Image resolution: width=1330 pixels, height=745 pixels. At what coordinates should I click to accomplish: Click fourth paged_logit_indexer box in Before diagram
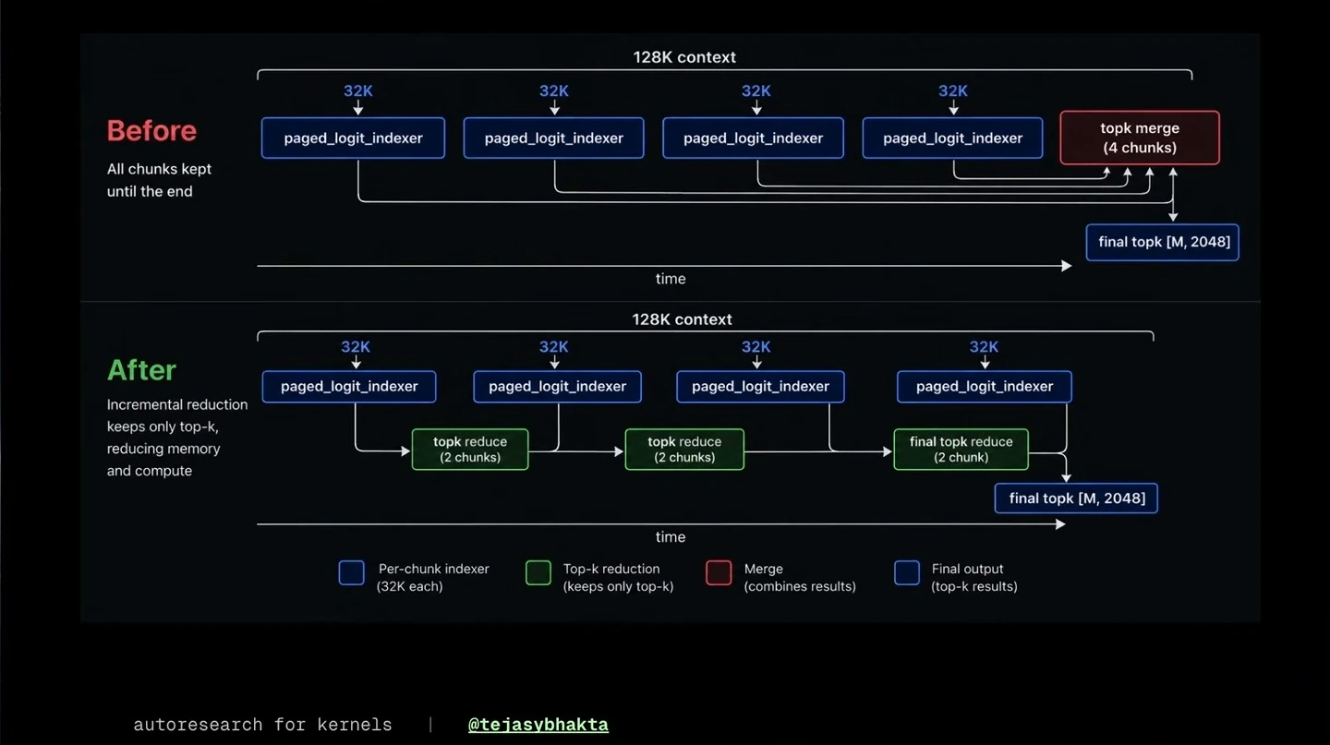pyautogui.click(x=952, y=138)
